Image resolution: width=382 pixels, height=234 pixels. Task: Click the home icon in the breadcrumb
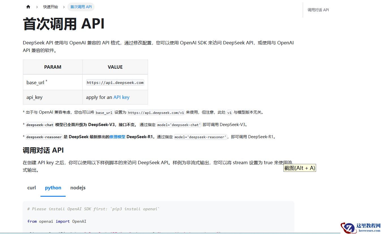point(28,7)
